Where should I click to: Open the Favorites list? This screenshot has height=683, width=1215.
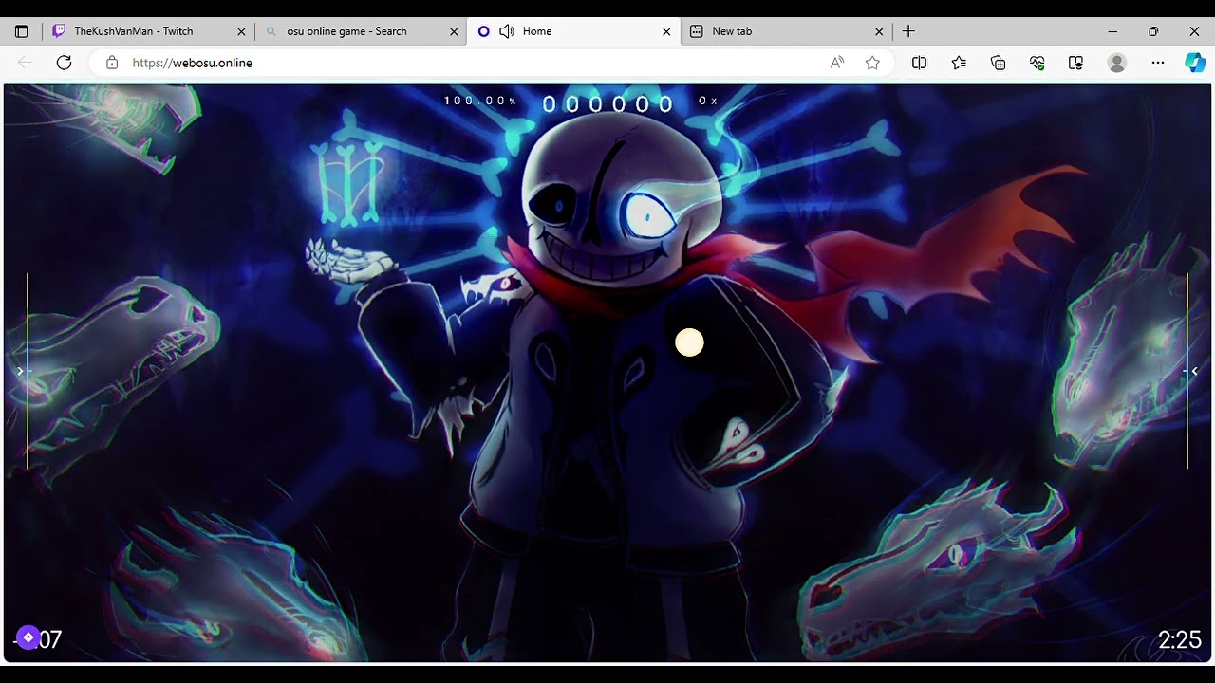pos(959,63)
